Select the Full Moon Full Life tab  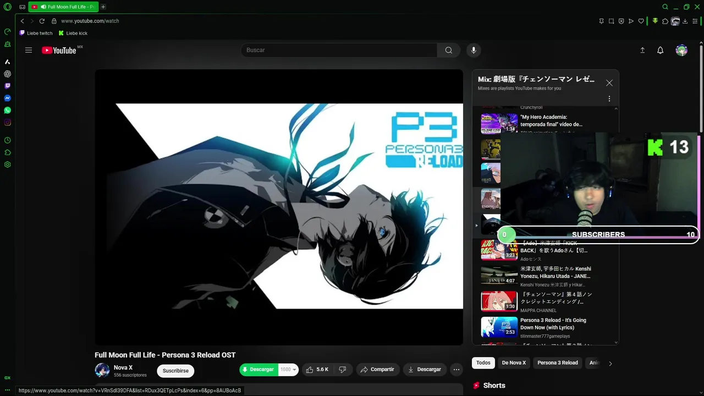pyautogui.click(x=63, y=7)
